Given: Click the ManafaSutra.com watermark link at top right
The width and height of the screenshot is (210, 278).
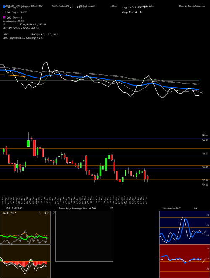Looking at the screenshot, I should click(196, 6).
